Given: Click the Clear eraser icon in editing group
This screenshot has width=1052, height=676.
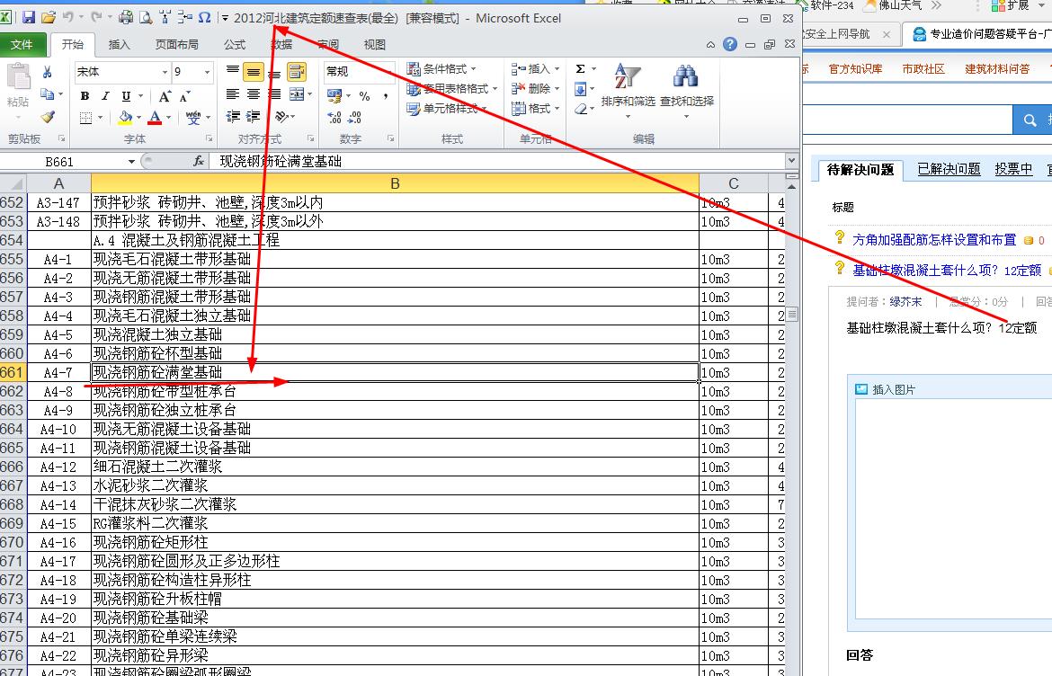Looking at the screenshot, I should click(x=580, y=109).
